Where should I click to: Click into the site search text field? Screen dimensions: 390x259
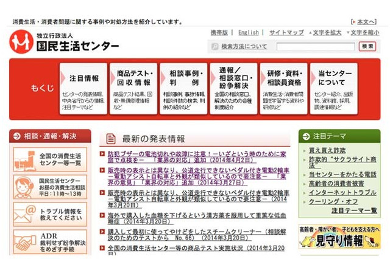316,46
